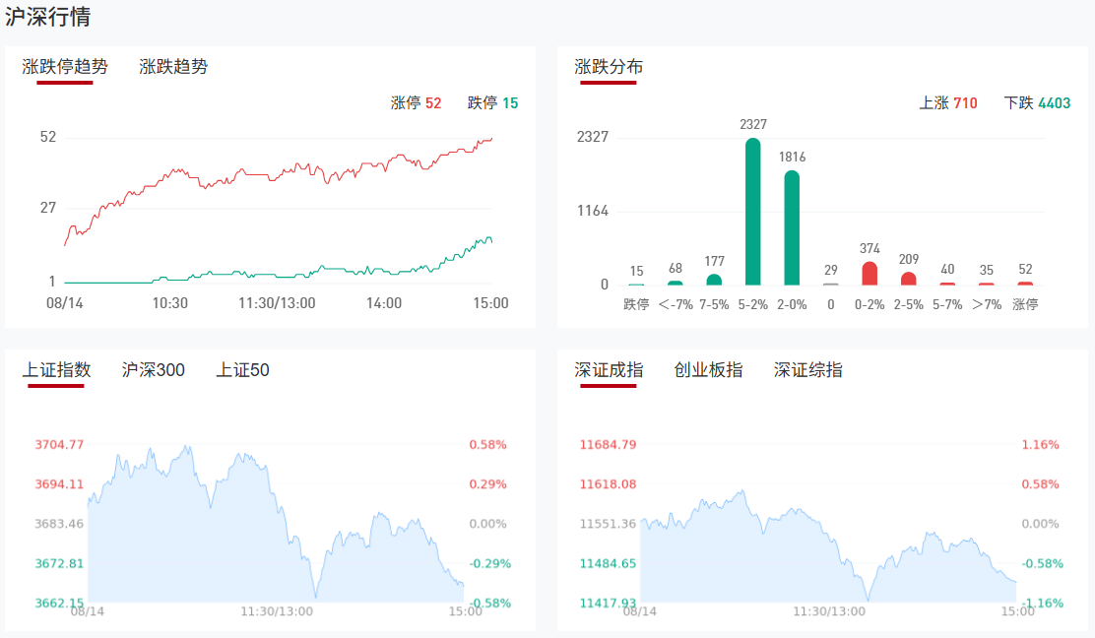The width and height of the screenshot is (1095, 638).
Task: Click the red 374 bar for 0-2%
Action: 870,274
